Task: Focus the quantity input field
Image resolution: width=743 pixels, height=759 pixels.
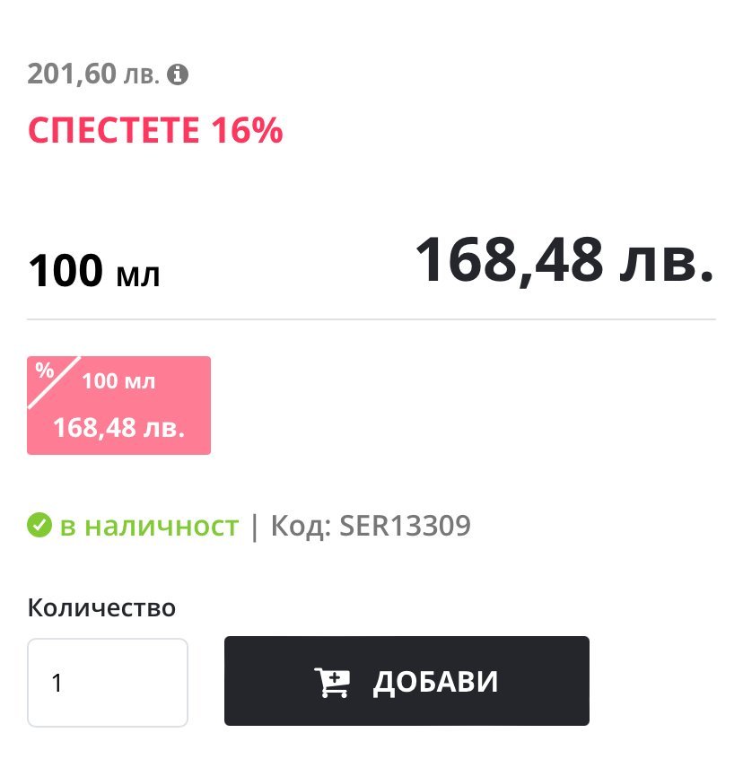Action: click(108, 683)
